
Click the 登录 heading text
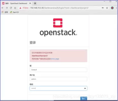coord(33,42)
